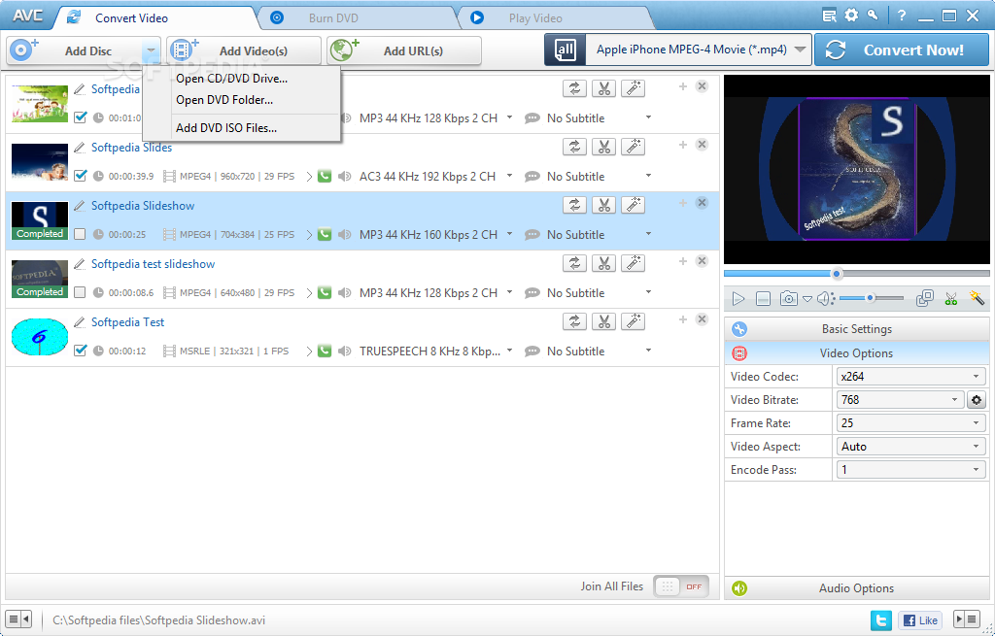Select the Softpedia Test clock thumbnail
The height and width of the screenshot is (636, 995).
39,337
